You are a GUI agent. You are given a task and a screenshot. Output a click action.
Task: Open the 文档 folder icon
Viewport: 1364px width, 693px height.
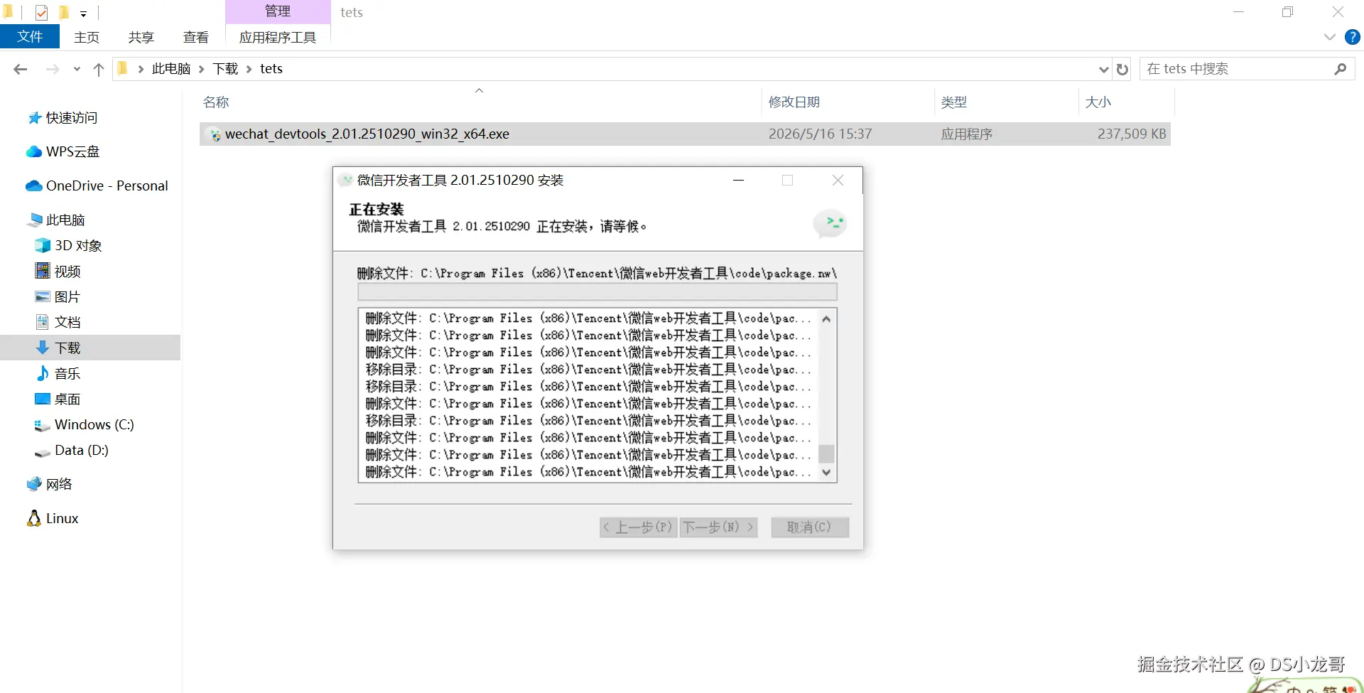click(43, 323)
